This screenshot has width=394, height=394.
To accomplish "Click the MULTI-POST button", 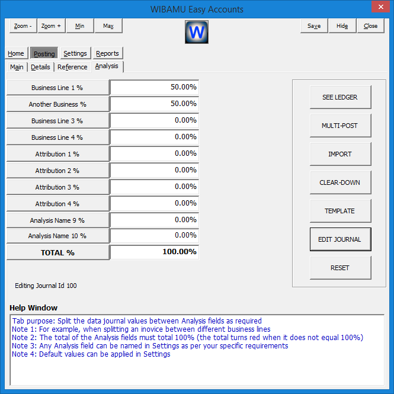I will pos(340,126).
